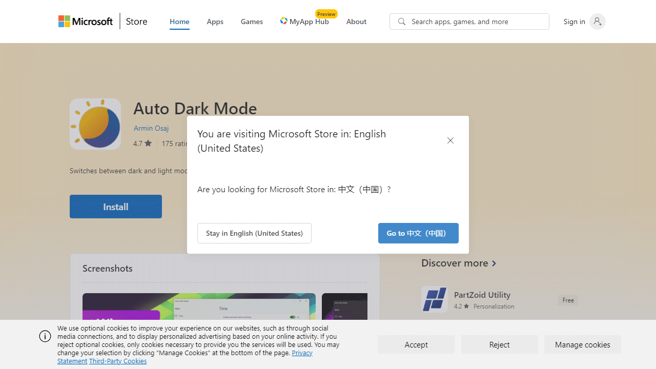
Task: Expand Discover more chevron arrow
Action: (x=494, y=263)
